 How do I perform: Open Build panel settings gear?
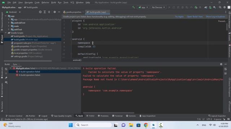pos(221,64)
